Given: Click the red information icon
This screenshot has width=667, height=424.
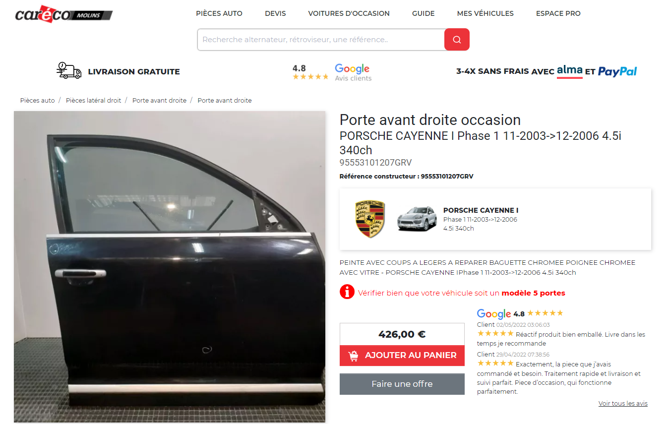Looking at the screenshot, I should (x=347, y=292).
